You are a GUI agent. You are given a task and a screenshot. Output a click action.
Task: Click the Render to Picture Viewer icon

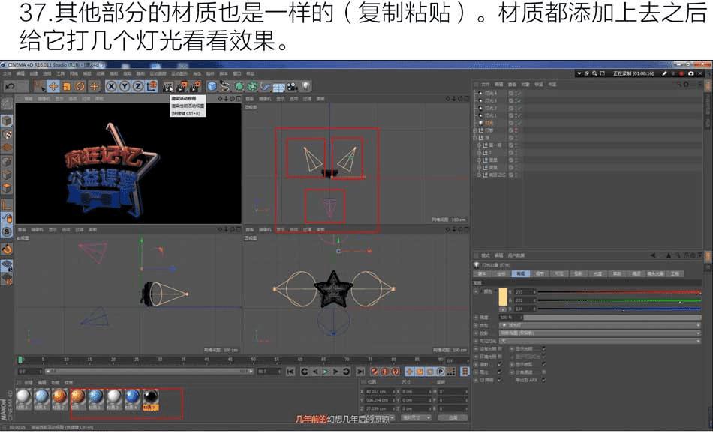pos(182,86)
